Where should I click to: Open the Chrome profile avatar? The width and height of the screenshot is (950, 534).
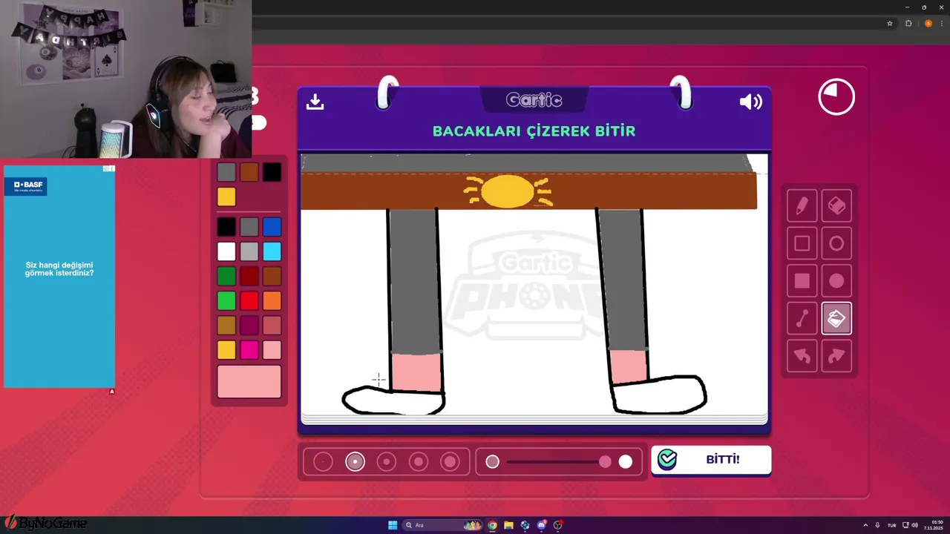tap(928, 23)
